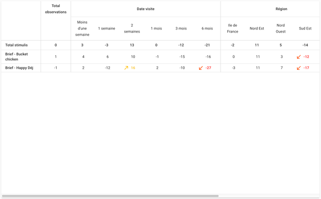This screenshot has width=321, height=199.
Task: Click the 2 semaines column header
Action: 132,29
